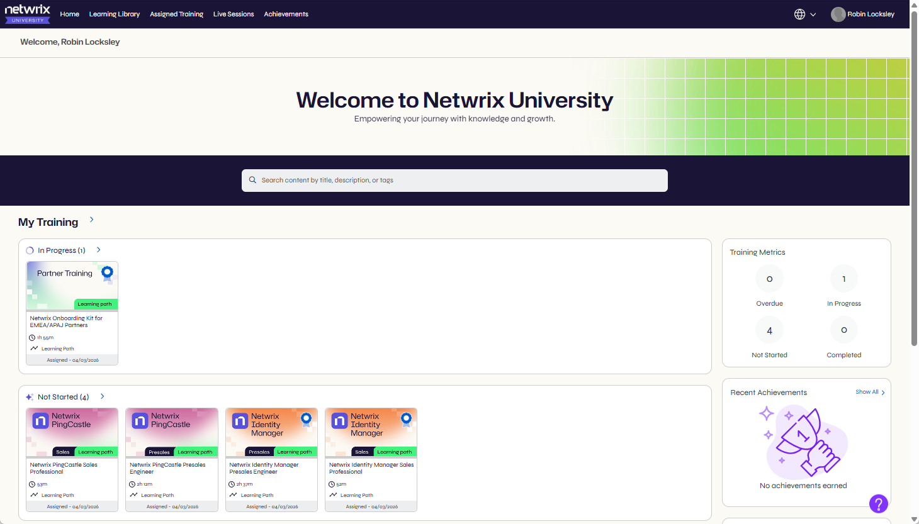Click Learning path tag on Partner Training card
The height and width of the screenshot is (524, 919).
96,304
